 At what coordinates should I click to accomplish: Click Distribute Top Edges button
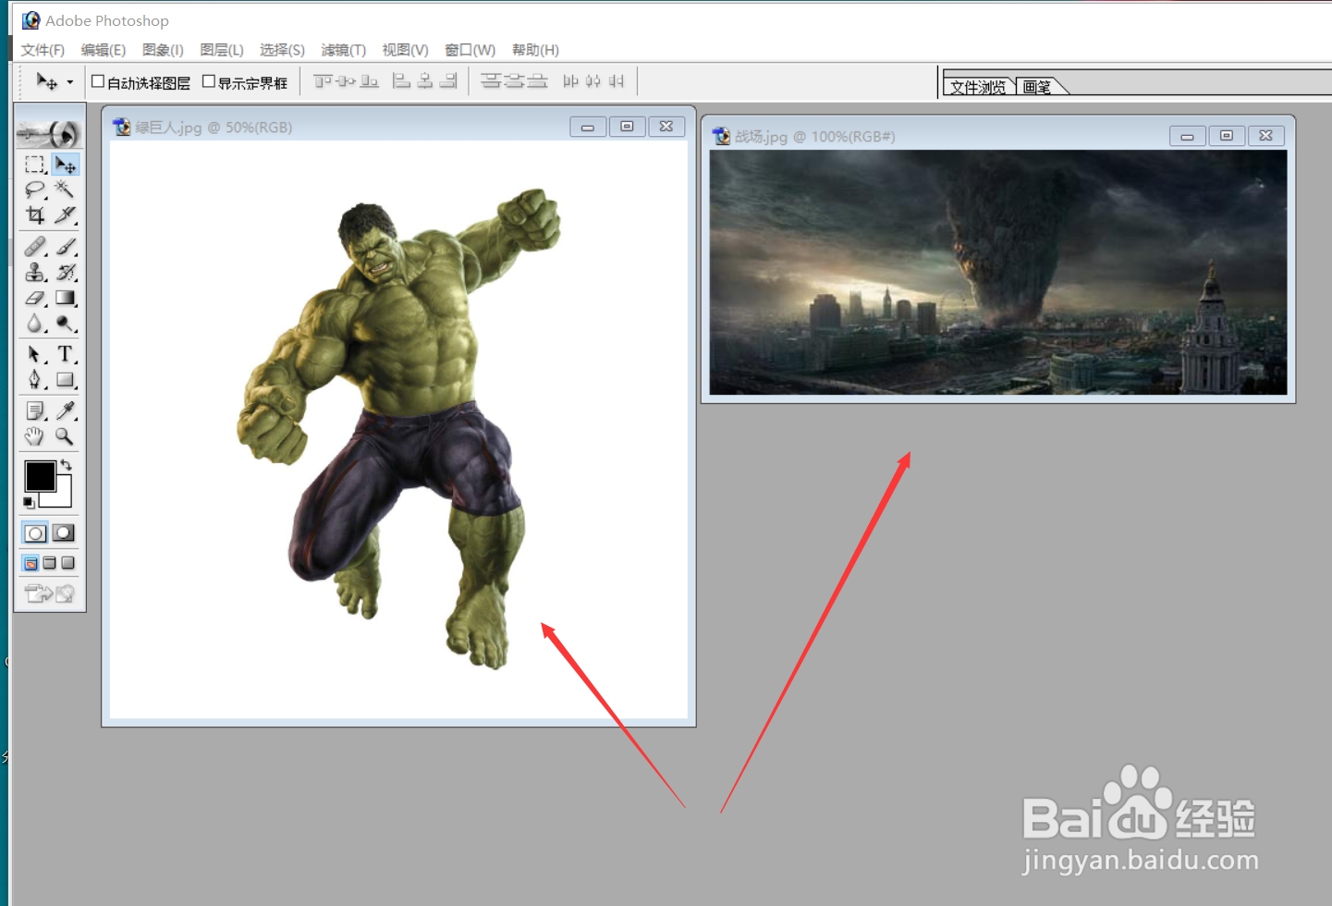[x=491, y=81]
